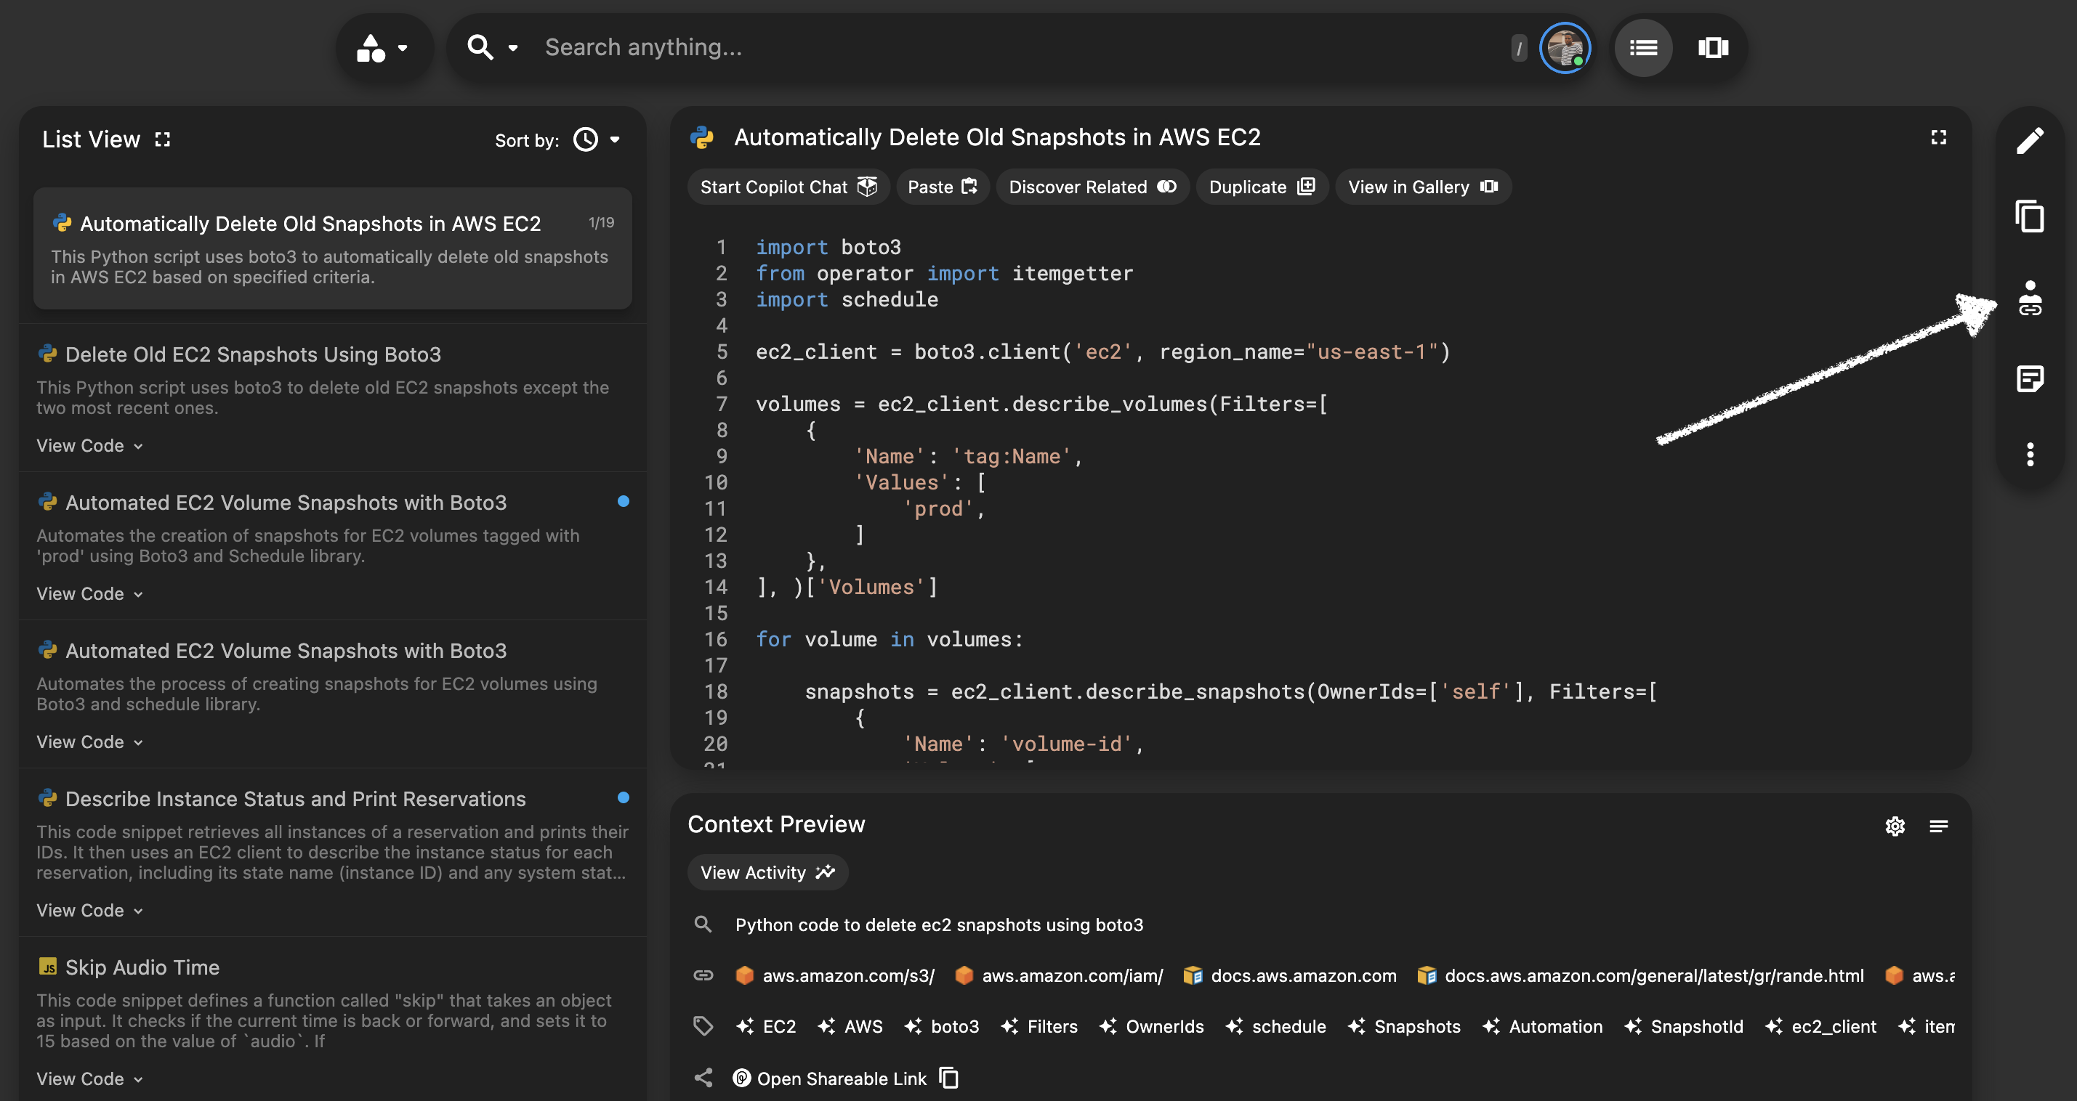This screenshot has width=2077, height=1101.
Task: Click Start Copilot Chat button
Action: [788, 187]
